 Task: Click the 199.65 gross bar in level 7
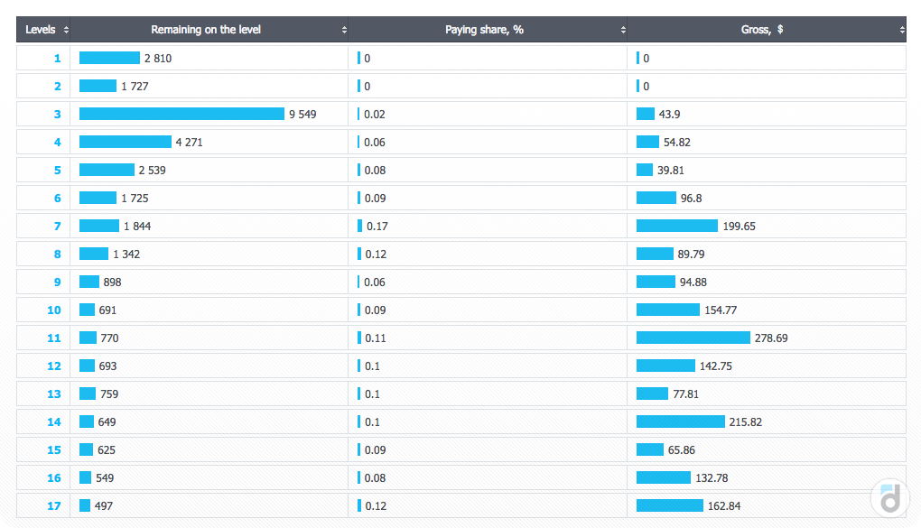tap(676, 227)
